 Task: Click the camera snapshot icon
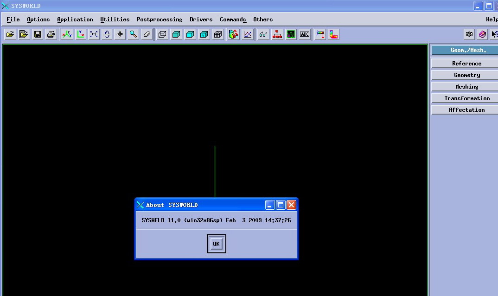469,34
